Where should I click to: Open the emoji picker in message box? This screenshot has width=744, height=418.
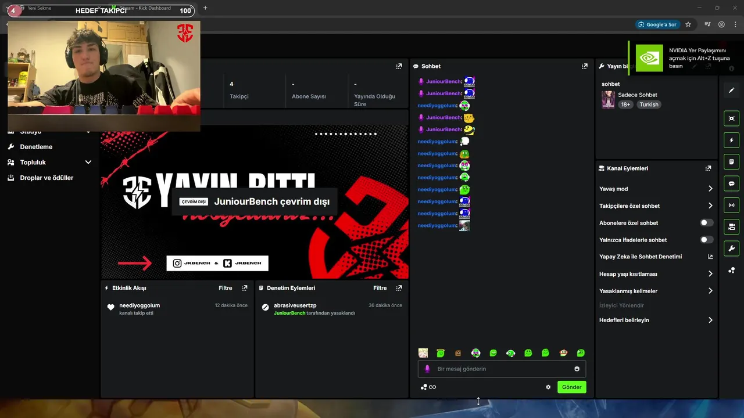577,369
